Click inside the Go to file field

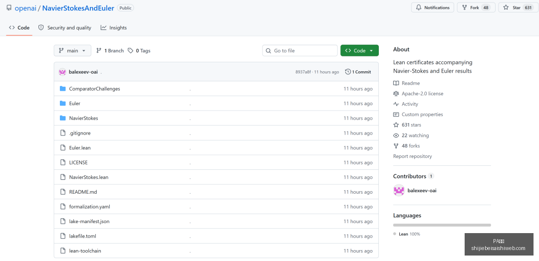tap(300, 50)
